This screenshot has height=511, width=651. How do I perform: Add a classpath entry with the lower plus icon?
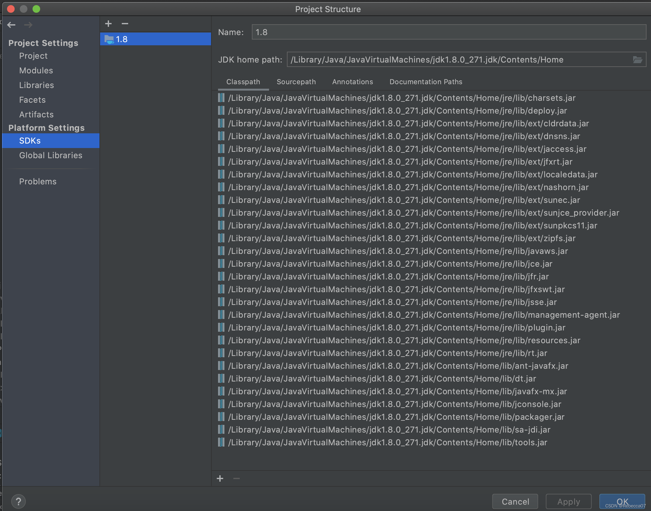click(220, 478)
